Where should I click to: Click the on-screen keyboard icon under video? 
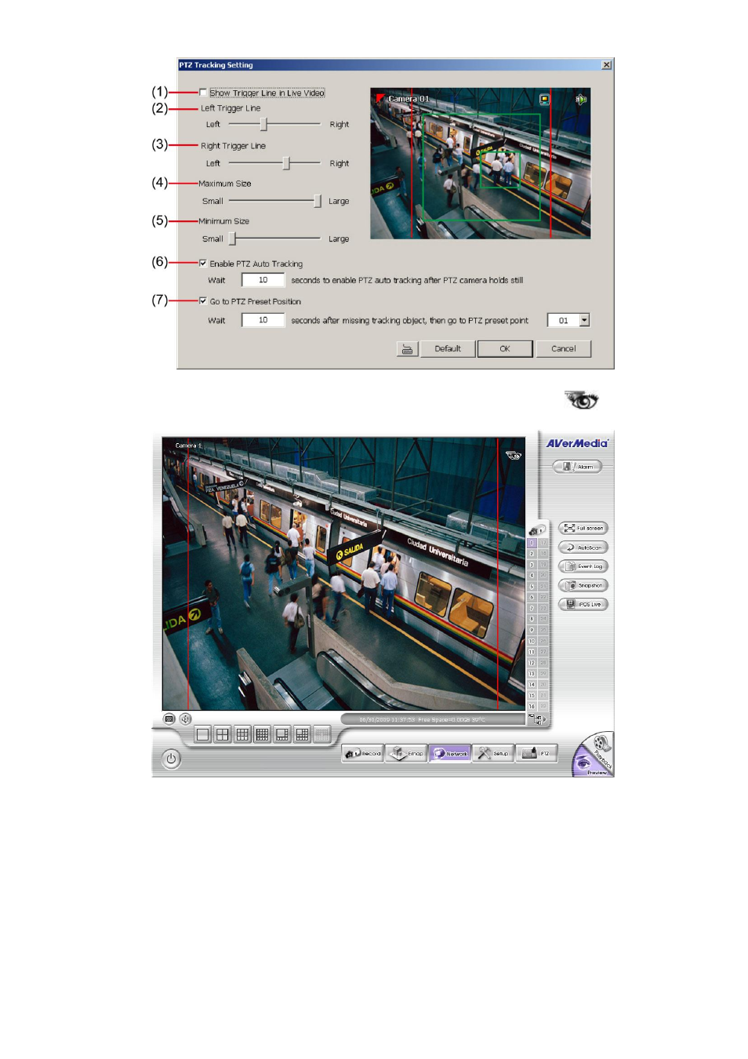(169, 719)
